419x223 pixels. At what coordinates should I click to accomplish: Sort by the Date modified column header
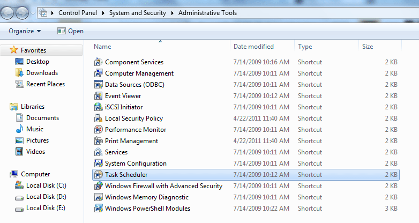point(253,47)
